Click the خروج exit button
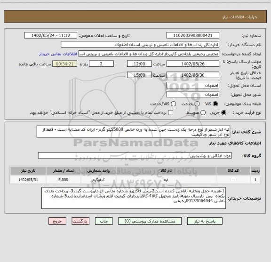Screen dimensions: 271x262 click(57, 221)
